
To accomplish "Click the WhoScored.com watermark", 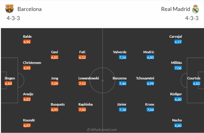I will tap(102, 130).
